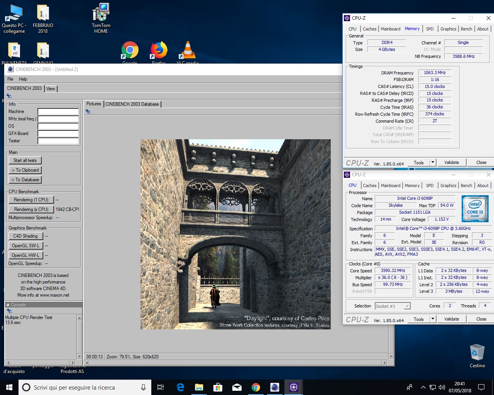
Task: Open the File menu in Cinebench
Action: click(x=10, y=79)
